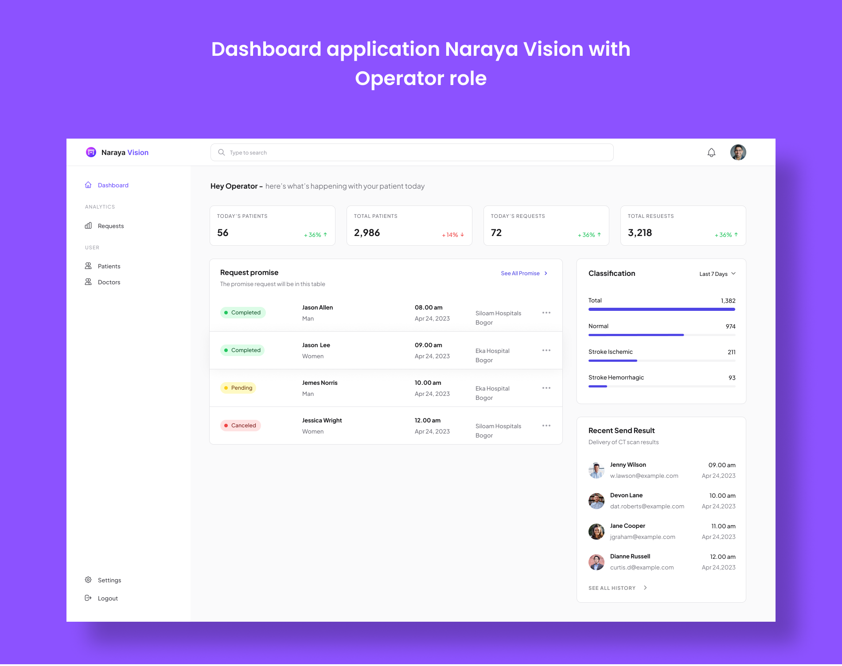The image size is (842, 666).
Task: Open Jemes Norris row more options
Action: 546,388
